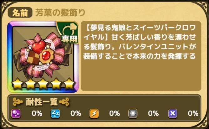Select the first gold rarity star
Screen dimensions: 209x129
click(17, 84)
